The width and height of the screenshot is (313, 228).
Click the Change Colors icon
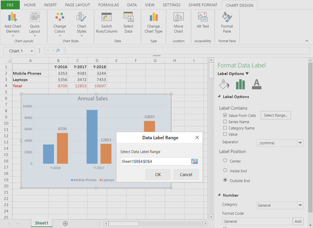60,17
